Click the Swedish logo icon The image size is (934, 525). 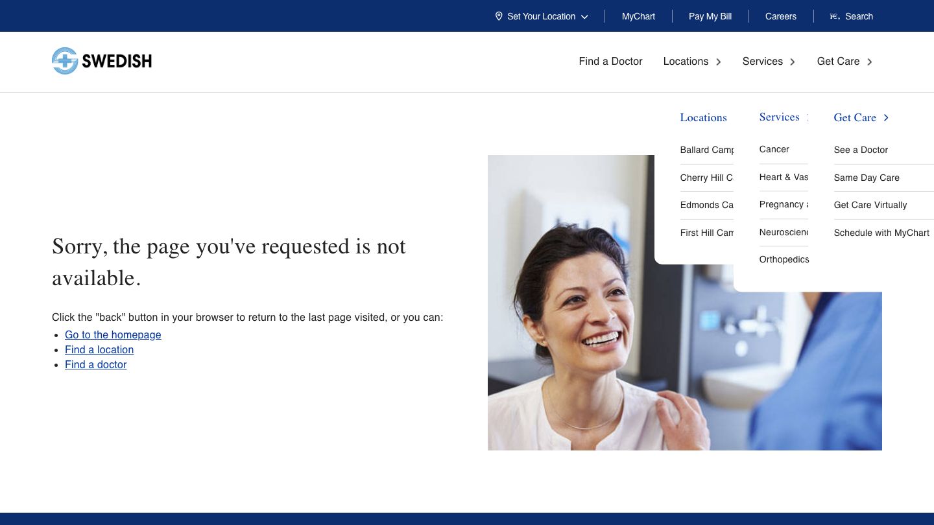click(x=65, y=61)
